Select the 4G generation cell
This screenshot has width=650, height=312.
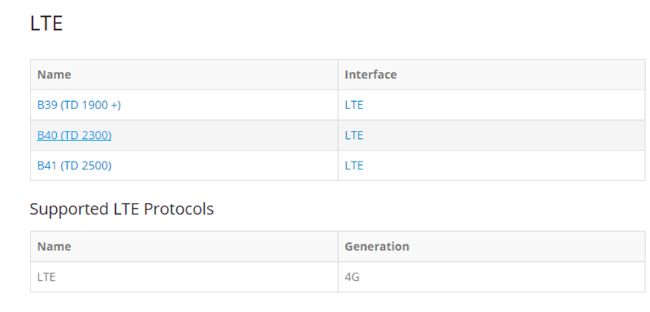point(352,277)
